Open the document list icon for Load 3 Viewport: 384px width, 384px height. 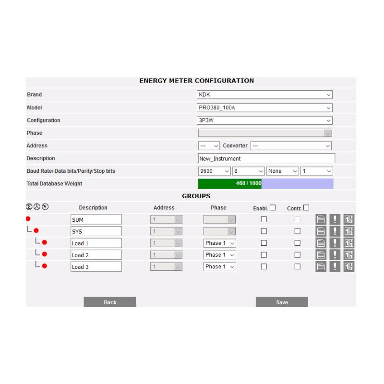(321, 266)
